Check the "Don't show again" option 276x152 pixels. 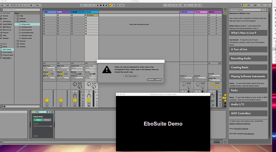coord(131,76)
